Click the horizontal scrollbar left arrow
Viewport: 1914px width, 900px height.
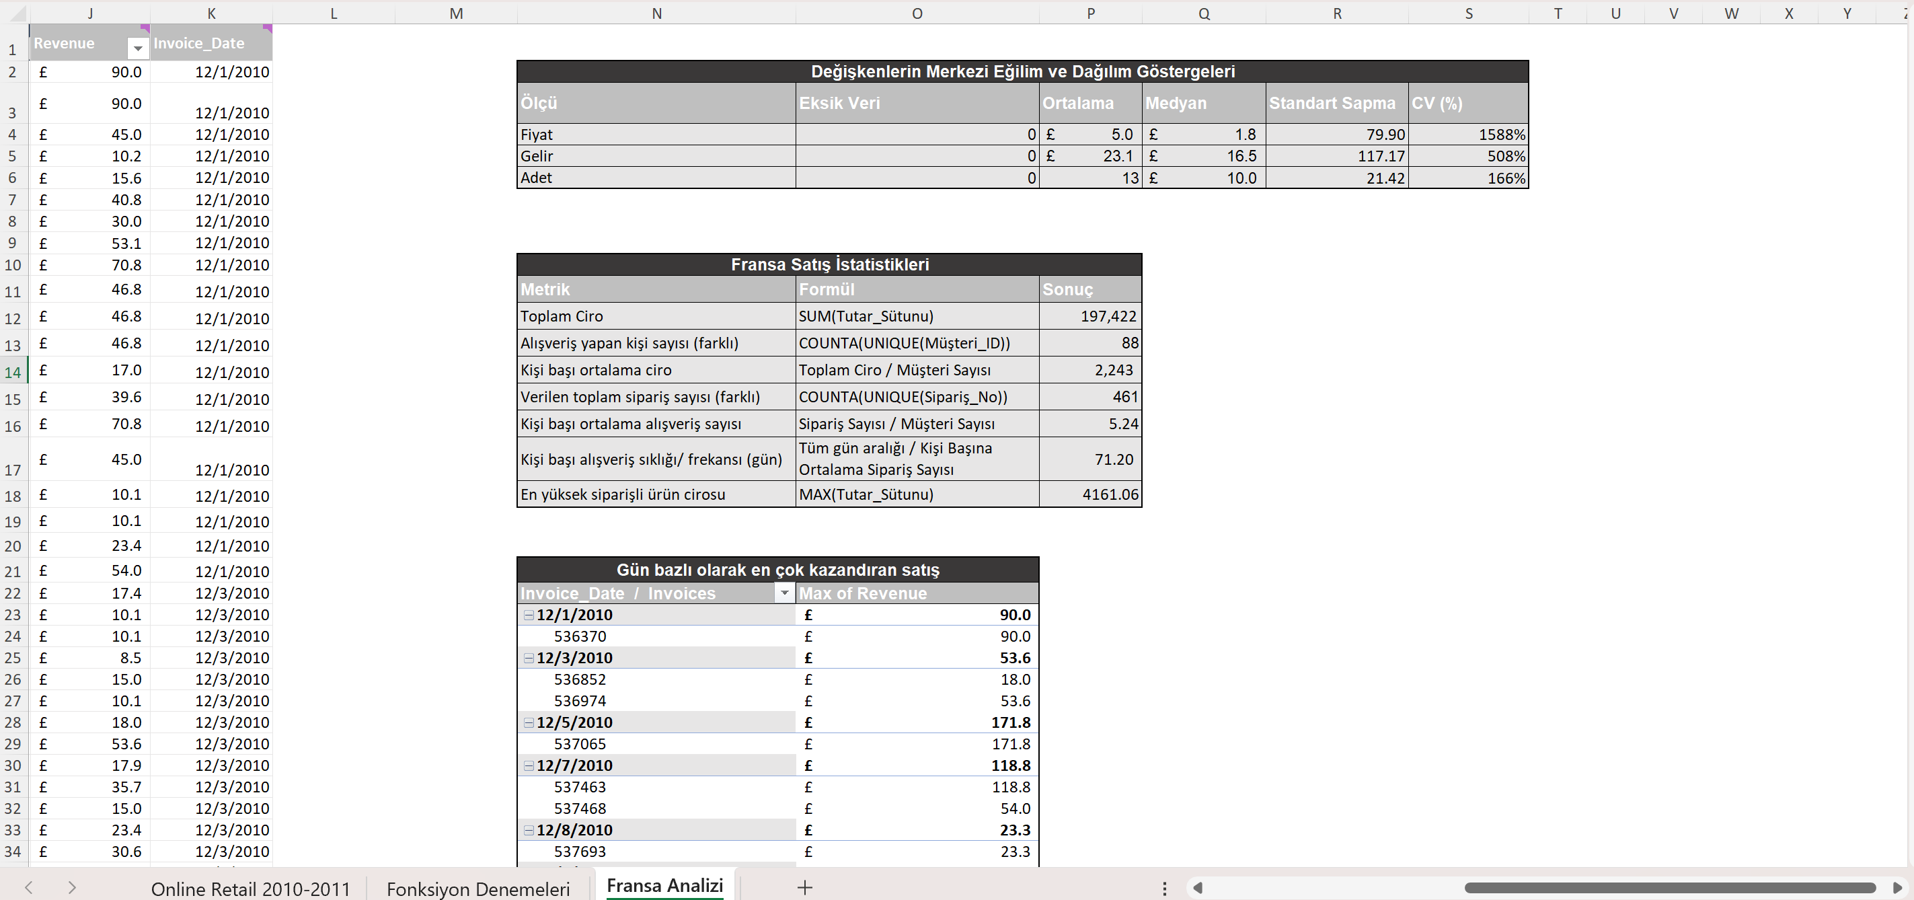coord(1197,887)
